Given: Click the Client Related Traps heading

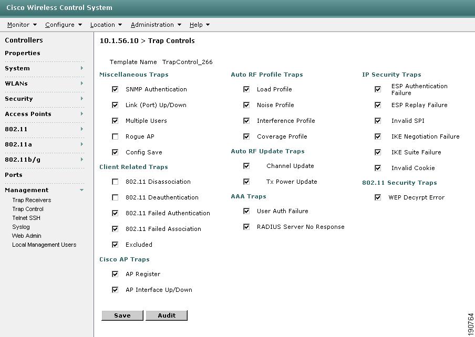Looking at the screenshot, I should click(133, 167).
